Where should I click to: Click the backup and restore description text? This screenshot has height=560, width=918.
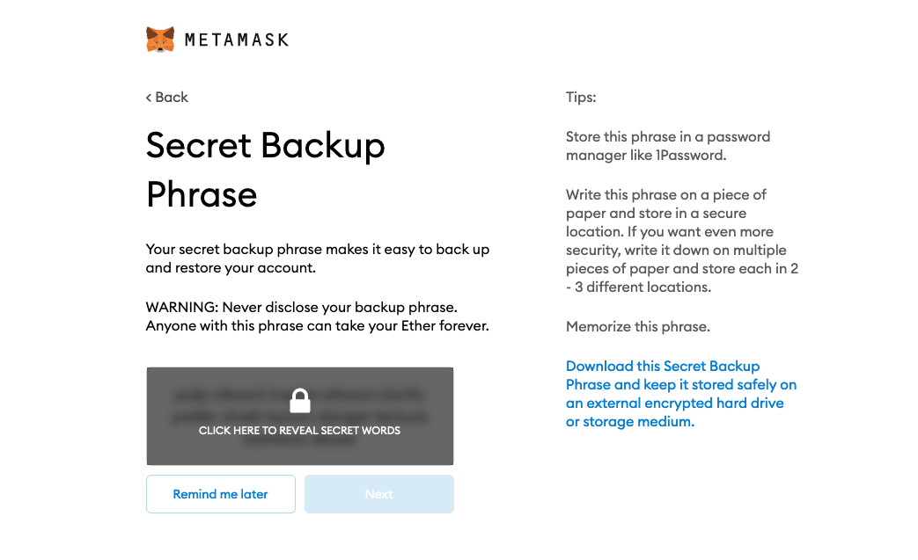coord(317,258)
